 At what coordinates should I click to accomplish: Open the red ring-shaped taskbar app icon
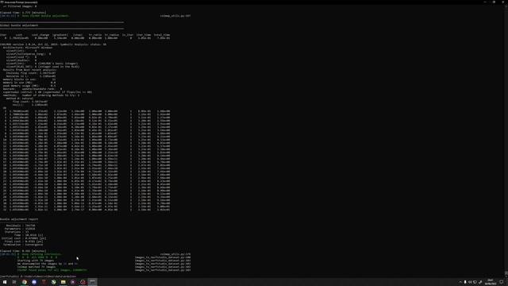(83, 282)
